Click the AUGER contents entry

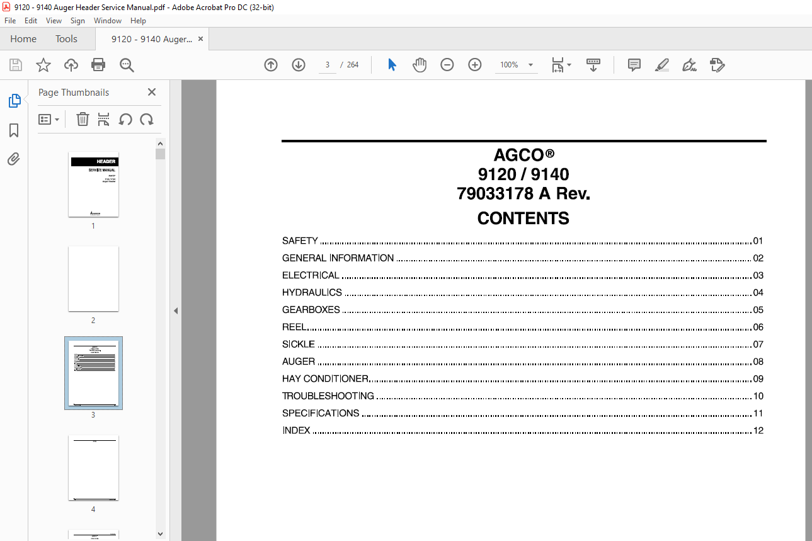(x=523, y=362)
